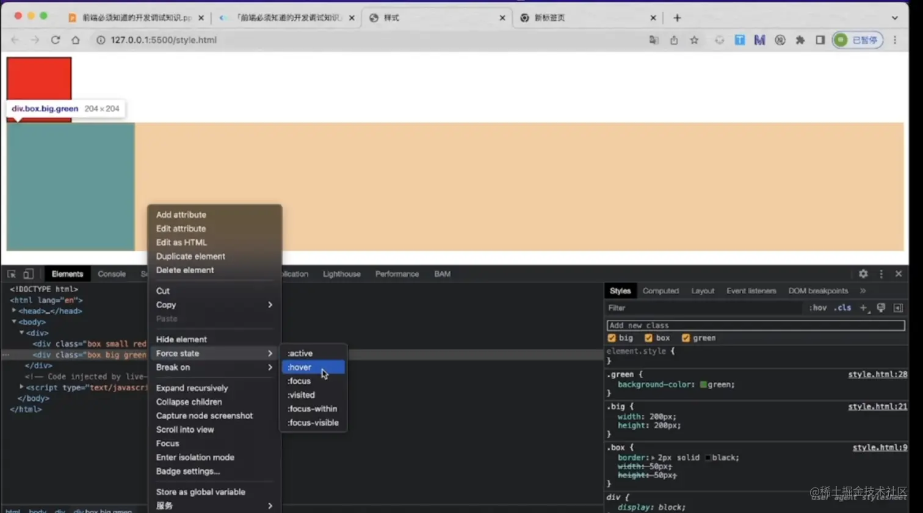
Task: Expand the 服务 submenu
Action: click(214, 506)
